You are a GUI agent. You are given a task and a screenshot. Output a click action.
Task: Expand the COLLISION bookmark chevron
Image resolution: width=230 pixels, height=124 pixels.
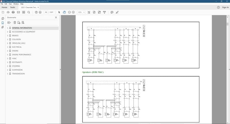[7, 39]
